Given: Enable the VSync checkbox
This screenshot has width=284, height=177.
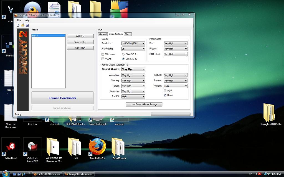Looking at the screenshot, I should point(103,59).
